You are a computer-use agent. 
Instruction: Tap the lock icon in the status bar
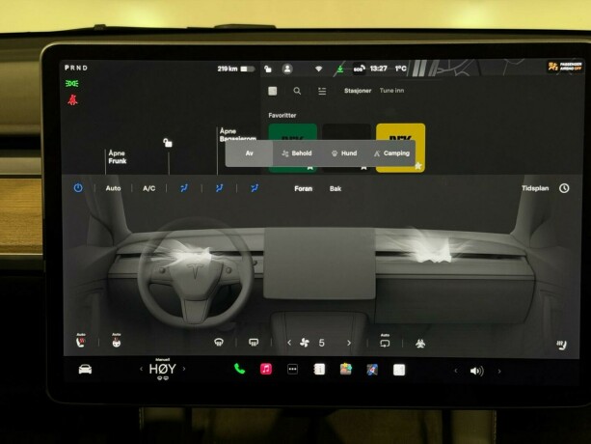point(268,69)
